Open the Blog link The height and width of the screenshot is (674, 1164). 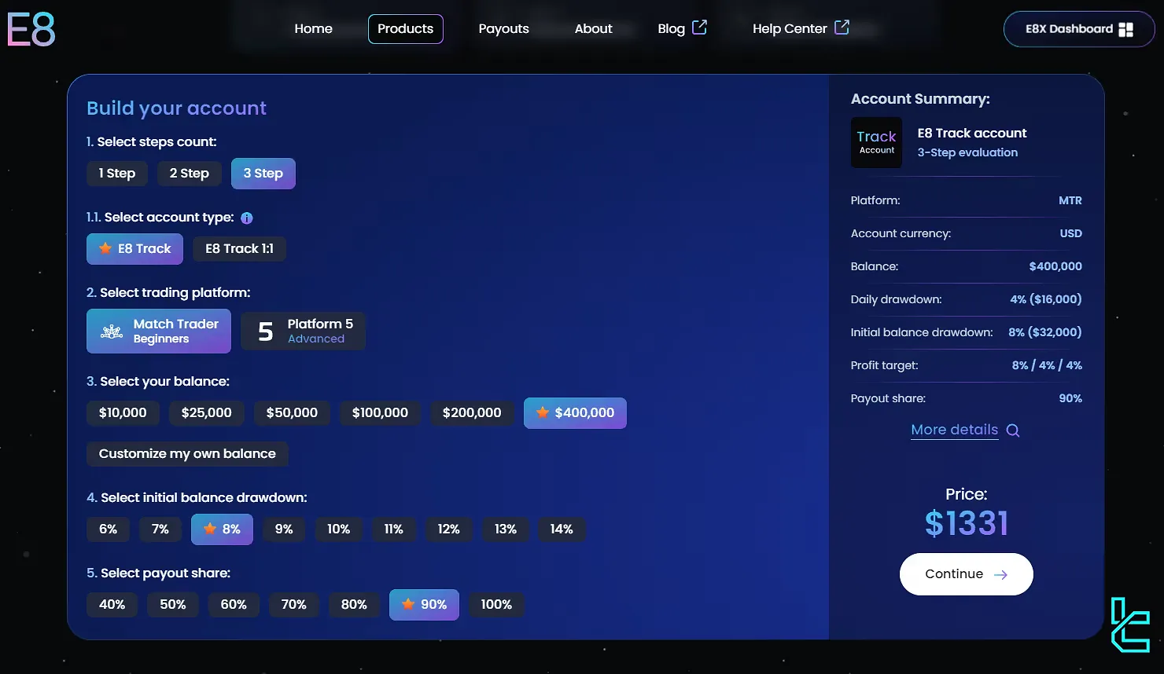point(682,28)
